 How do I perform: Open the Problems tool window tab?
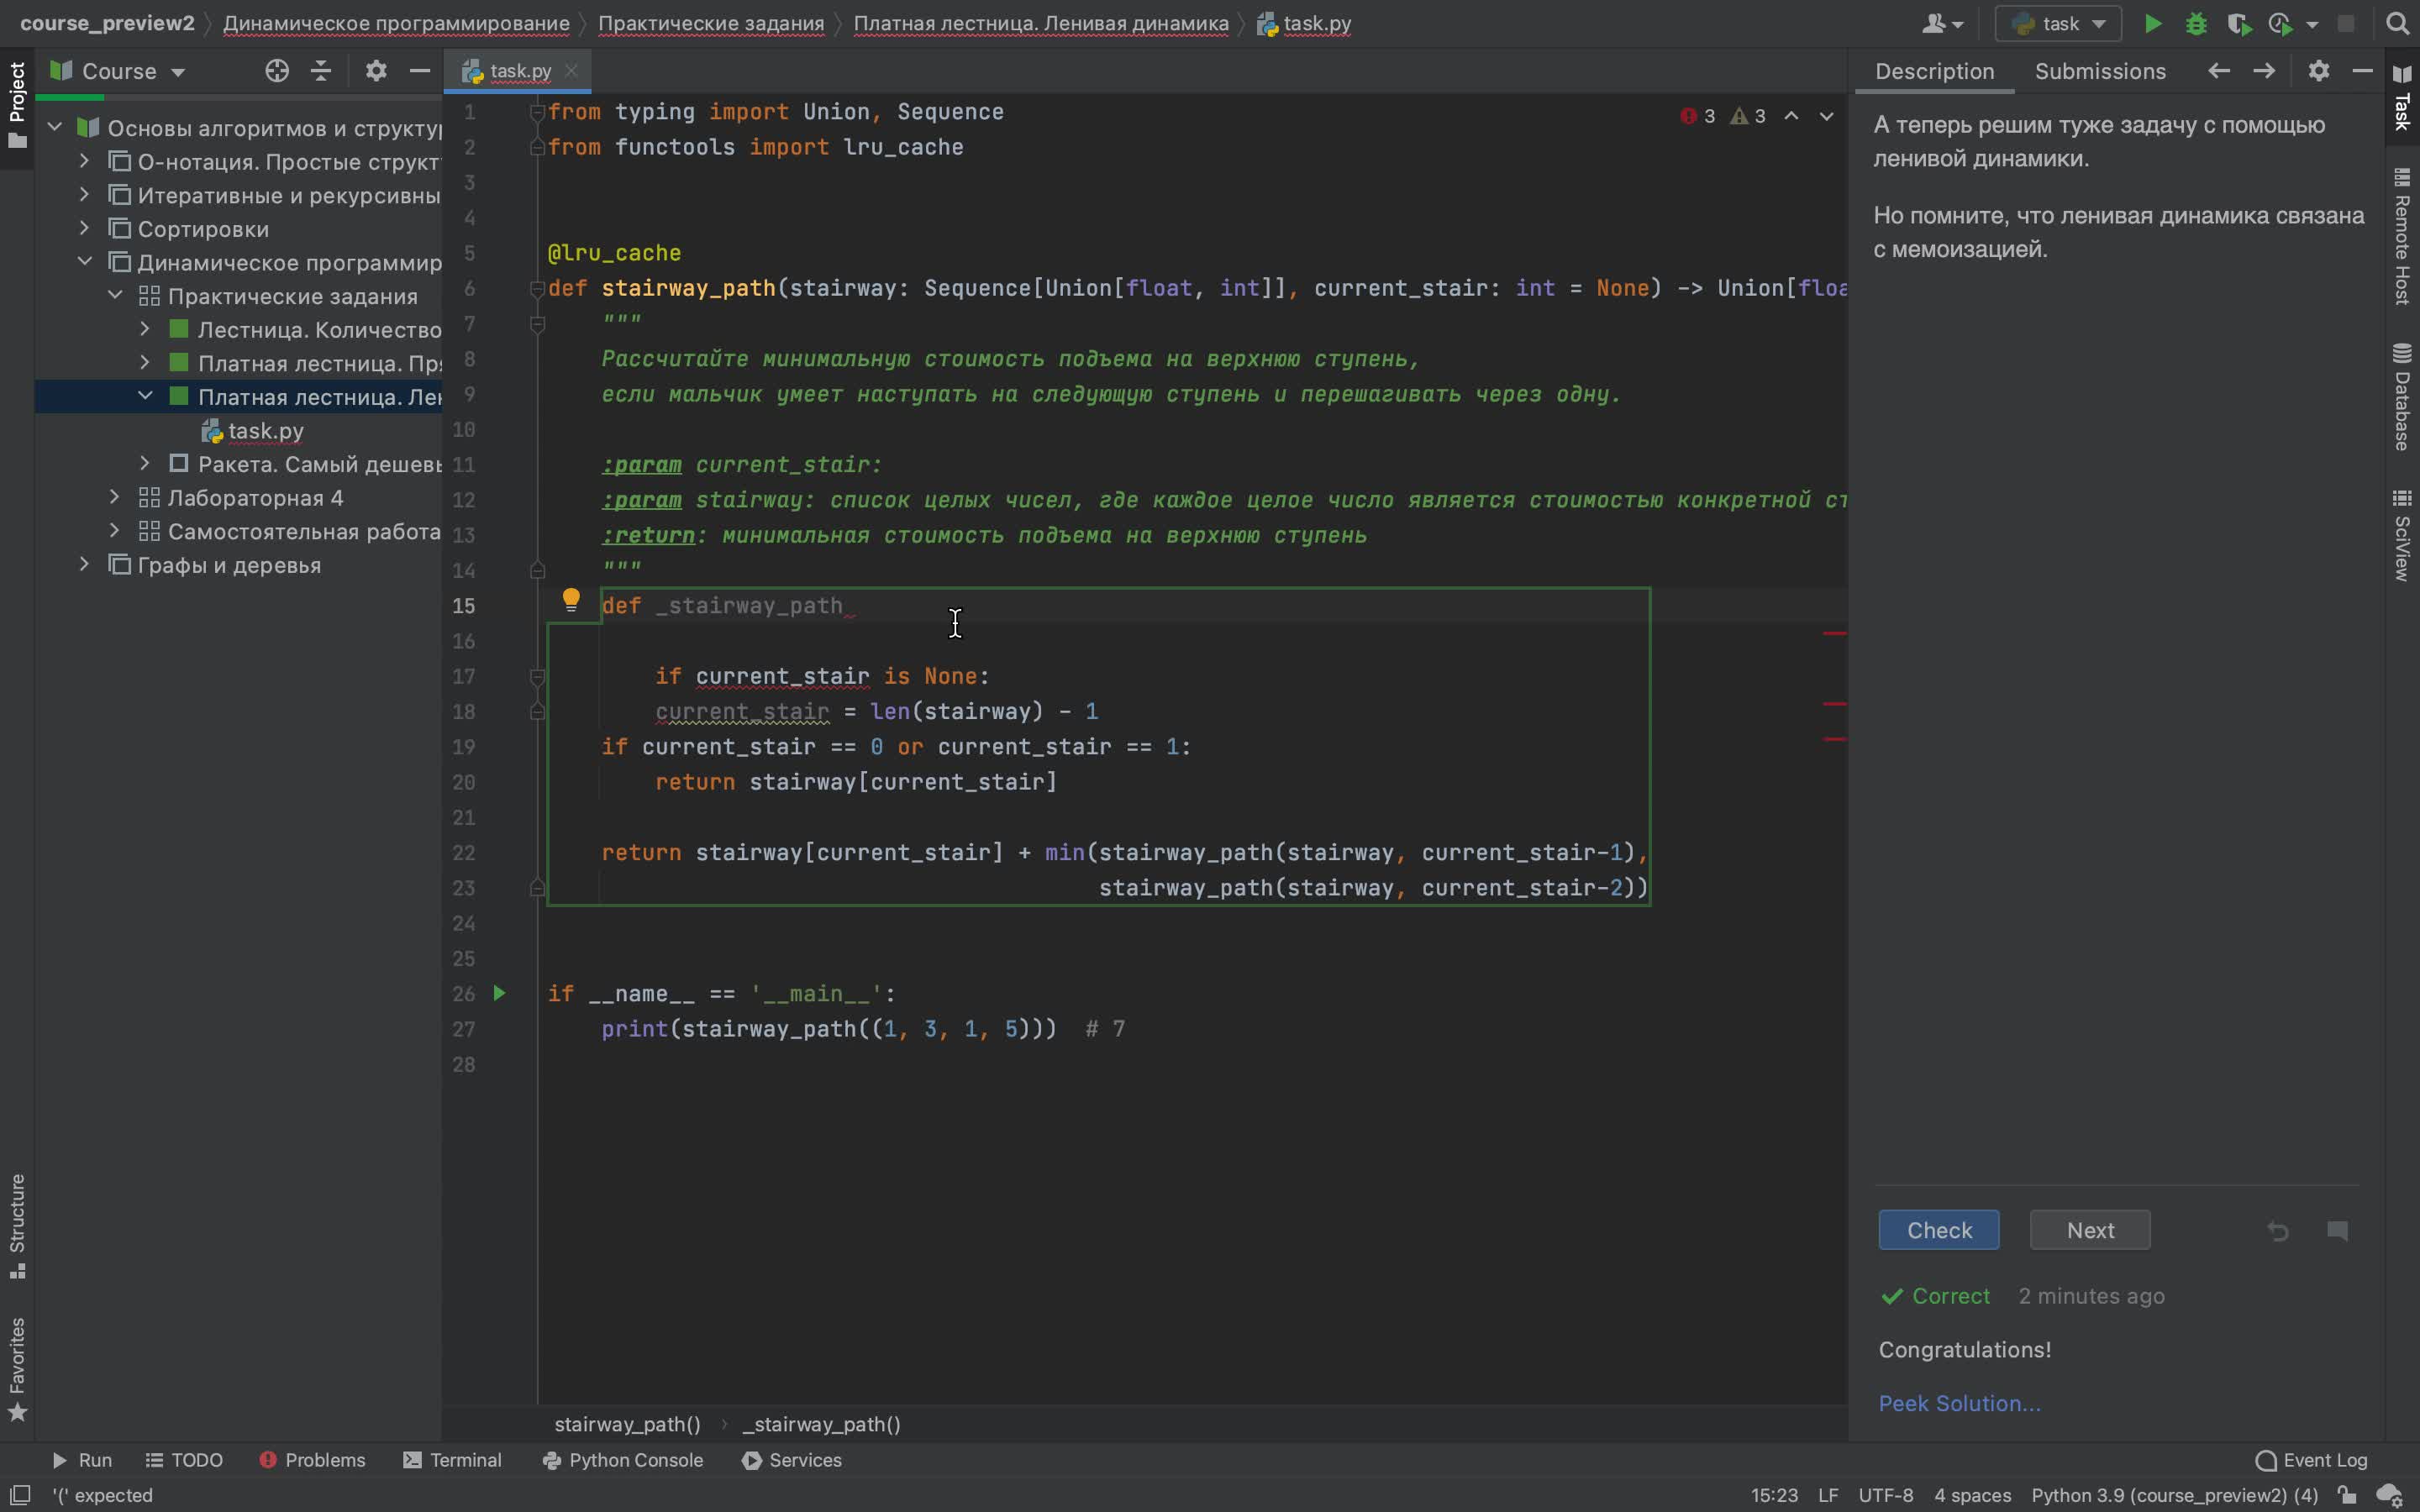[312, 1460]
